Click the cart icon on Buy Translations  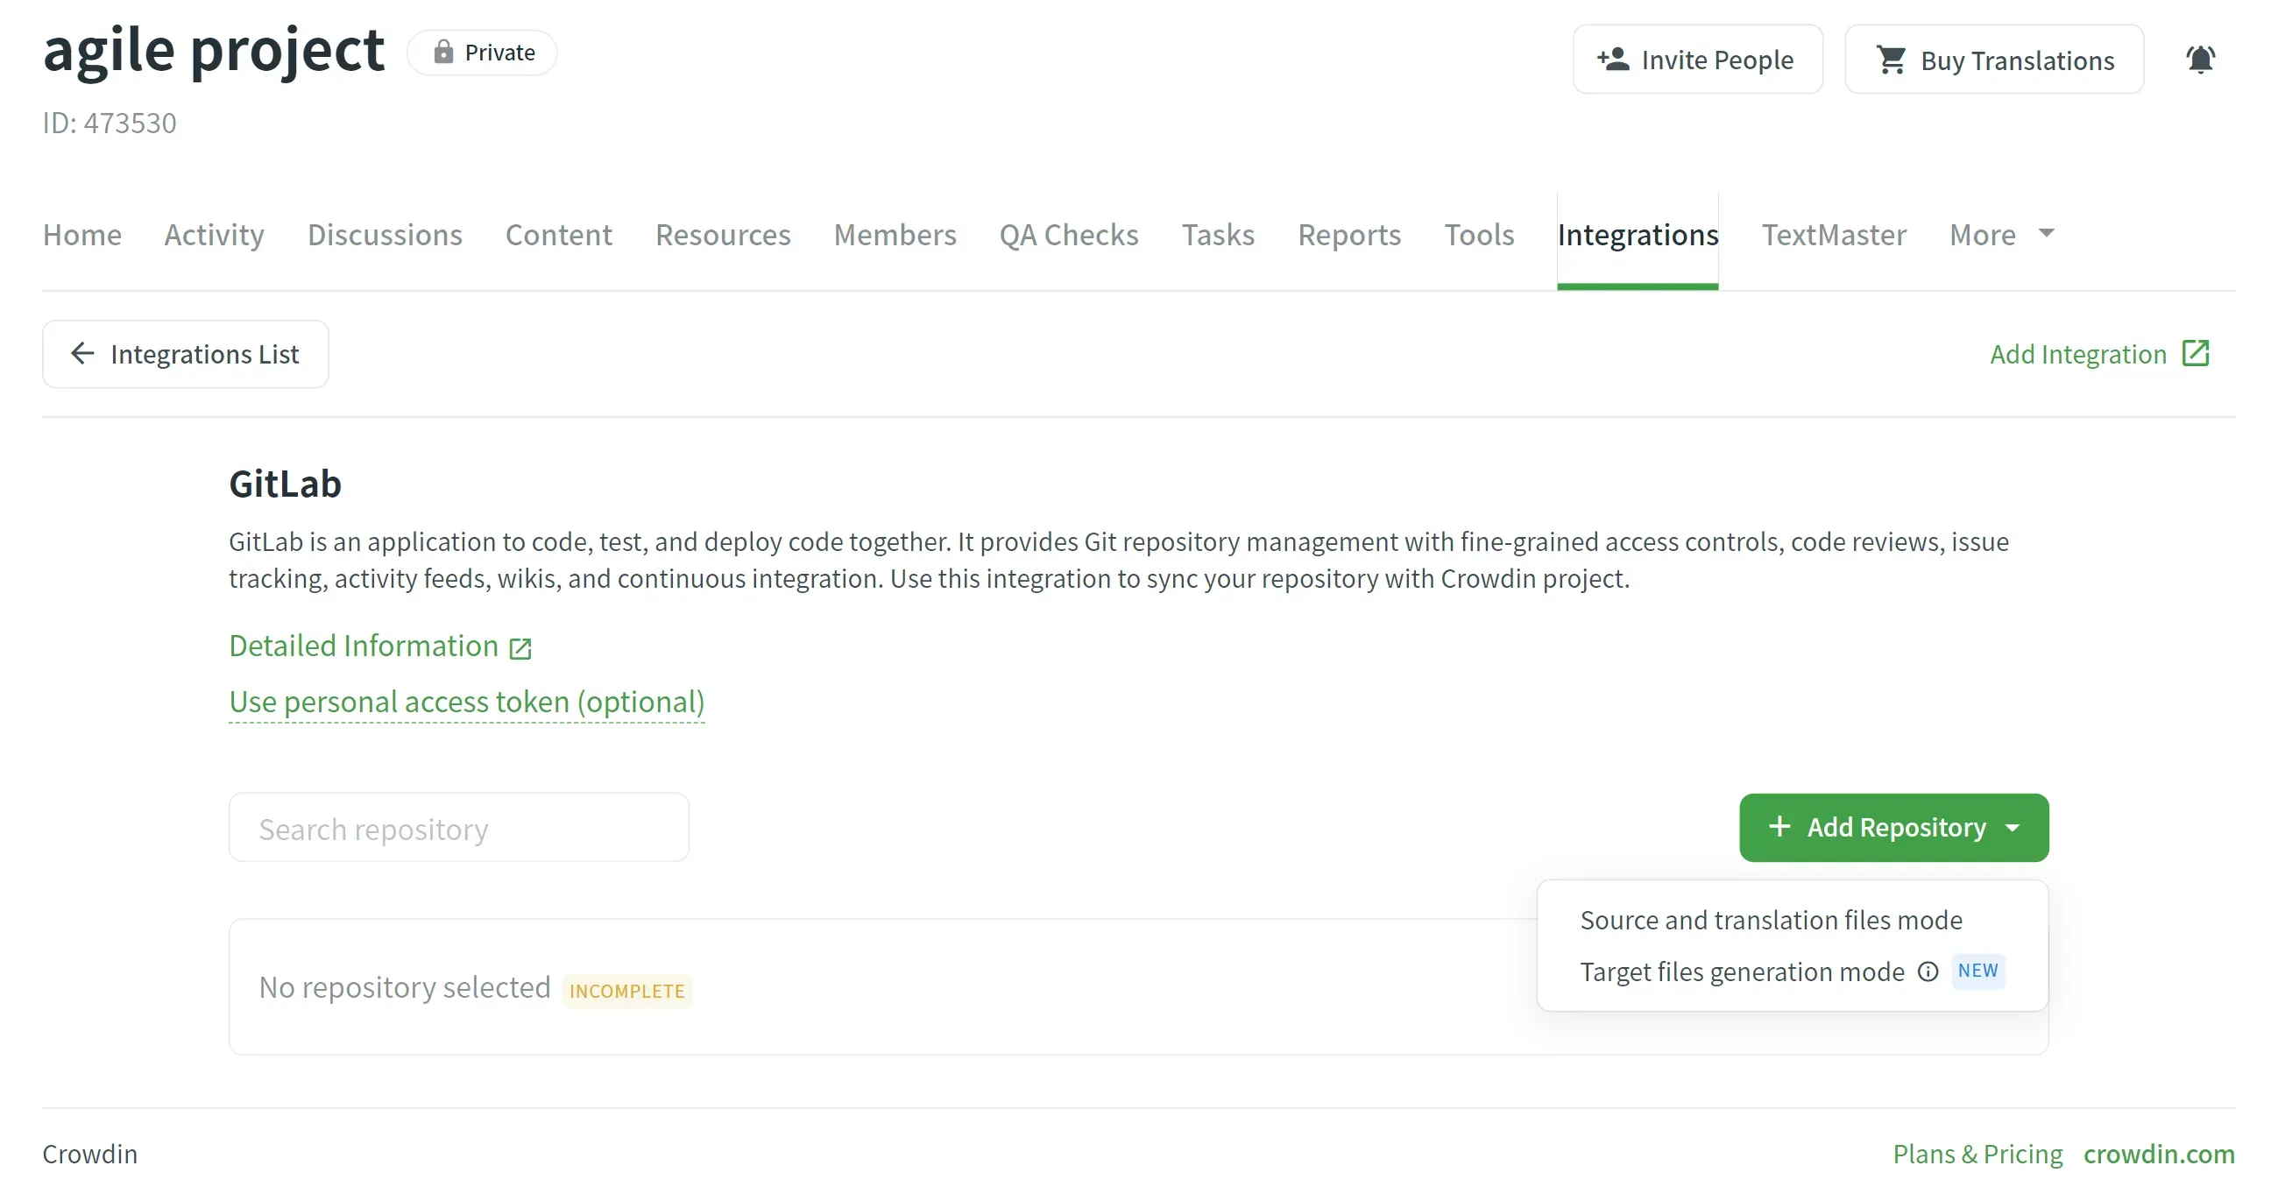pyautogui.click(x=1892, y=60)
